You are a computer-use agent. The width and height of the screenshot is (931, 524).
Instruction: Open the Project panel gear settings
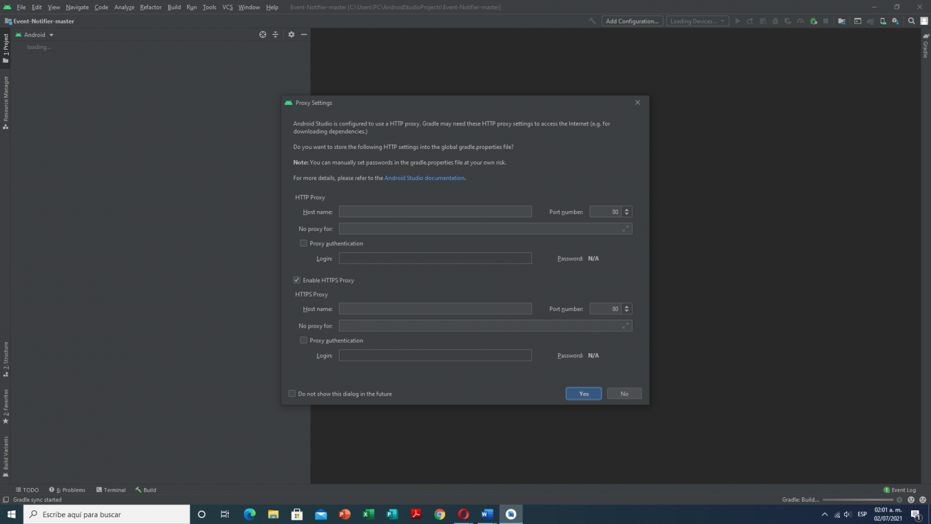tap(291, 35)
